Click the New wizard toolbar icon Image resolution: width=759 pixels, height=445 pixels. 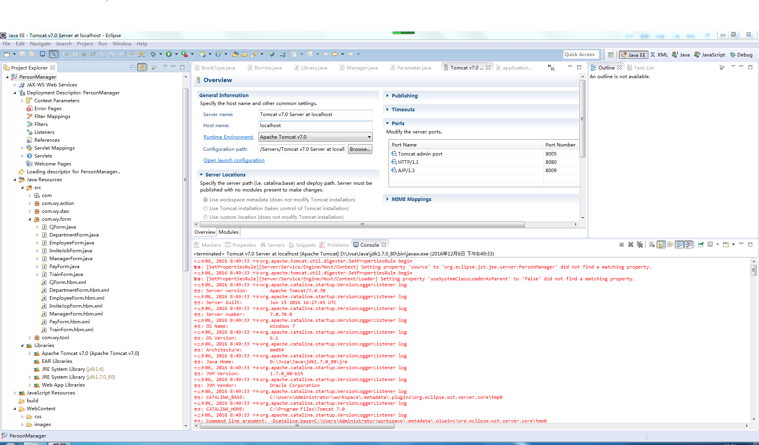pyautogui.click(x=7, y=54)
